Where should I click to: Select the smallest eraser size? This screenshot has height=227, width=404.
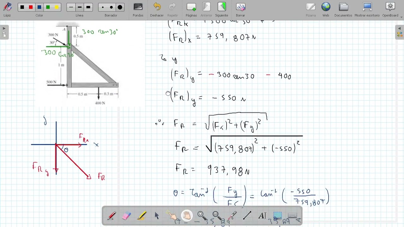(x=103, y=7)
